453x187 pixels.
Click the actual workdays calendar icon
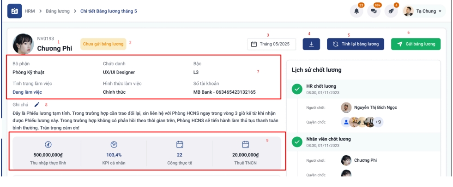pos(180,144)
